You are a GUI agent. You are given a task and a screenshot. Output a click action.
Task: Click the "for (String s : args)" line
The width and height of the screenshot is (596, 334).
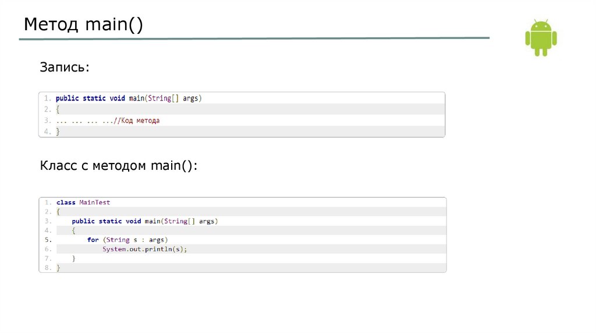coord(127,240)
